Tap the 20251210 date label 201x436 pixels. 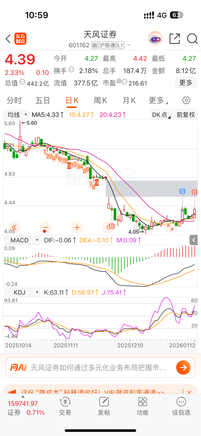130,345
